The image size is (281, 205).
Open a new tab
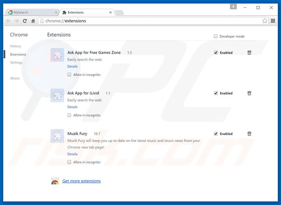click(120, 12)
